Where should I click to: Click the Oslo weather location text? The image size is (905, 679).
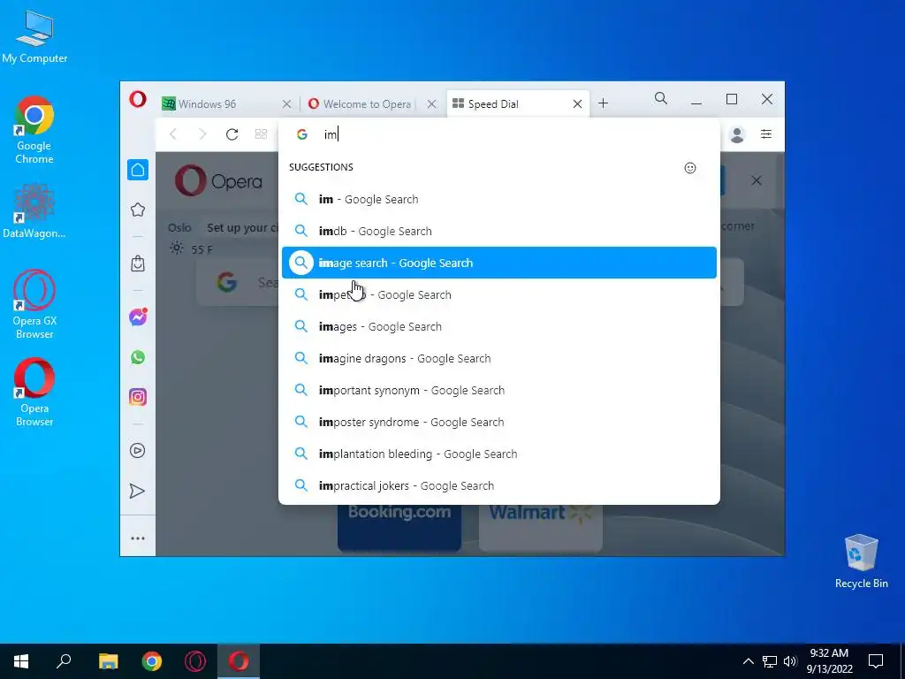pos(179,227)
